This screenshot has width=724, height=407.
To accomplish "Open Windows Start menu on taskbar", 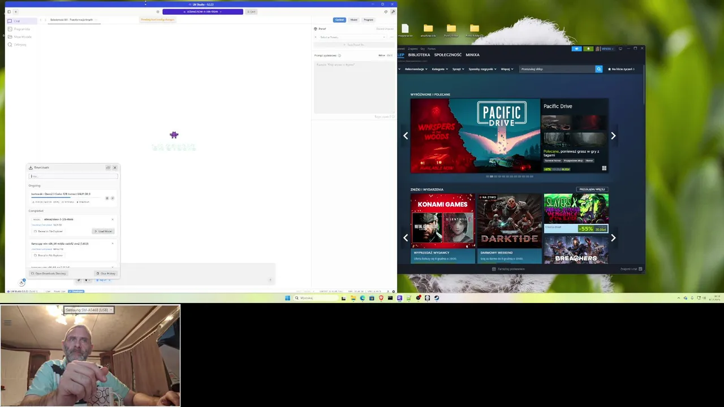I will tap(287, 298).
